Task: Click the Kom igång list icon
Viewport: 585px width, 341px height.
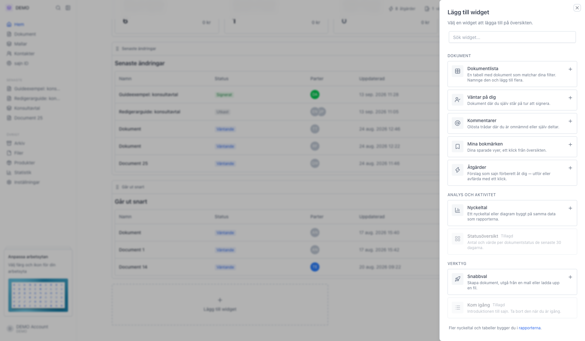Action: (x=458, y=308)
